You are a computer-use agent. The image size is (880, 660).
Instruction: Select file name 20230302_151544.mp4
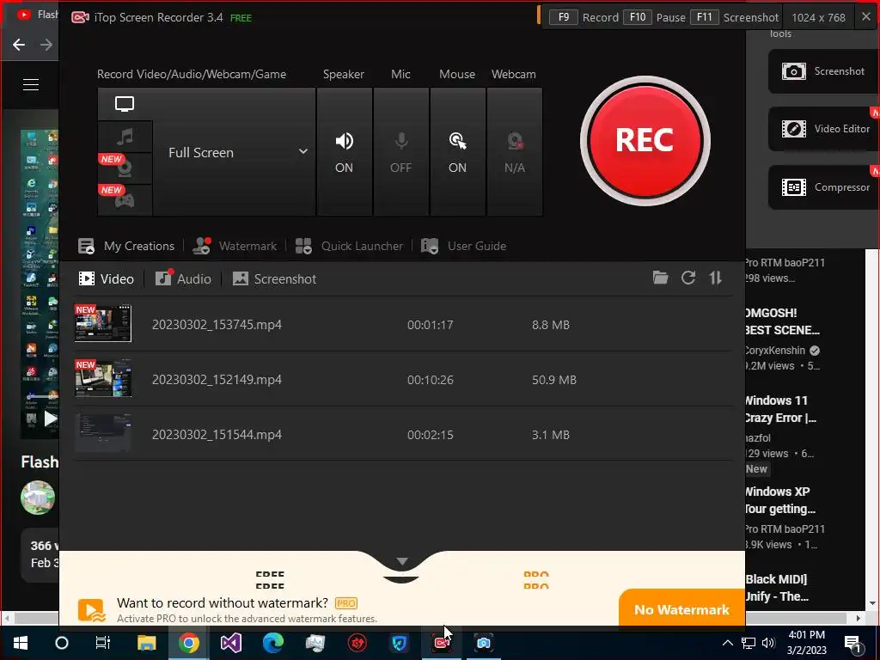coord(217,434)
